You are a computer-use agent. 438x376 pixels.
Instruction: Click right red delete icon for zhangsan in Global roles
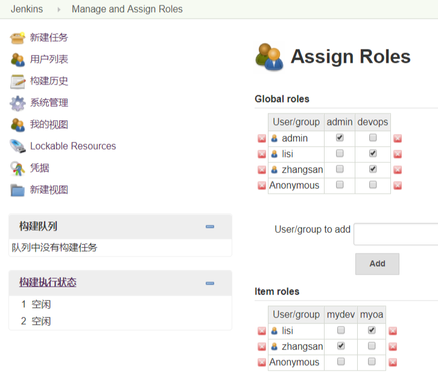pyautogui.click(x=398, y=170)
